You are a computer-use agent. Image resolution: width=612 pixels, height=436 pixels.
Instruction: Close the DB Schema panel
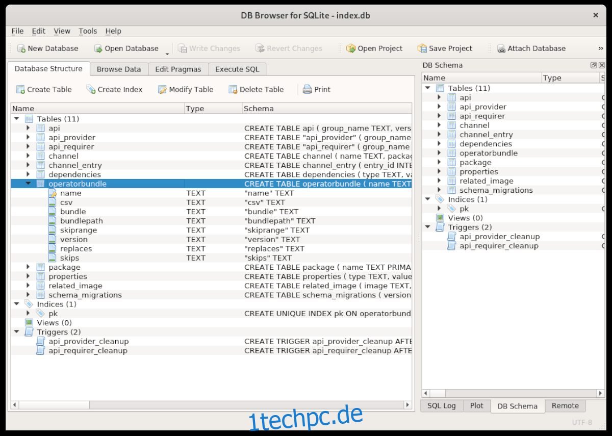(601, 65)
